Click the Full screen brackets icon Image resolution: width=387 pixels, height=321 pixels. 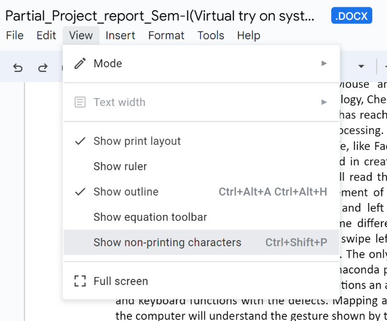pyautogui.click(x=80, y=281)
